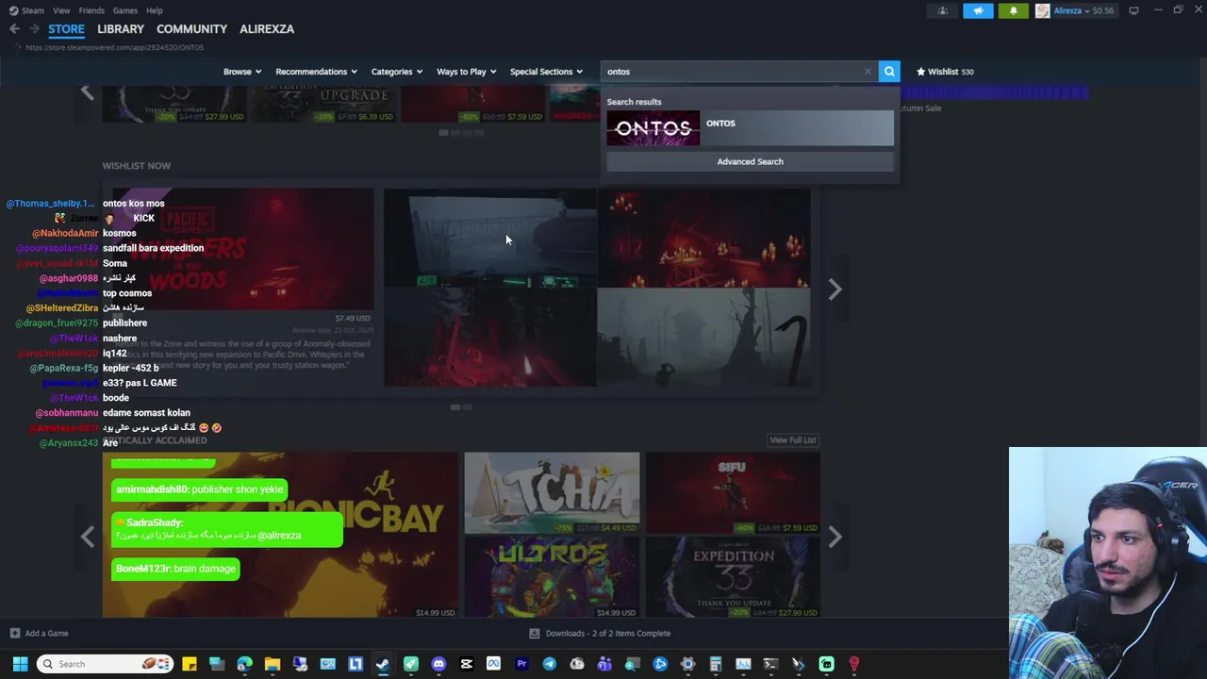Open Telegram from the taskbar
The width and height of the screenshot is (1207, 679).
coord(549,664)
